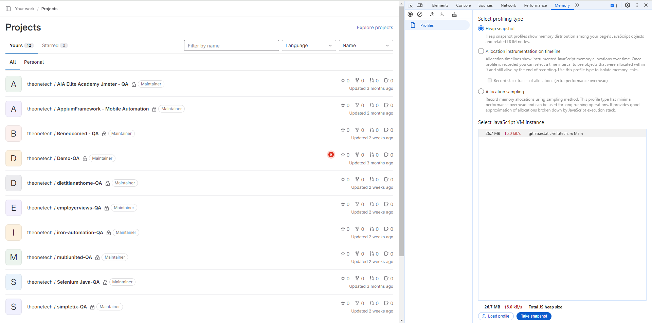Open DevTools settings gear
The image size is (652, 323).
(x=628, y=5)
